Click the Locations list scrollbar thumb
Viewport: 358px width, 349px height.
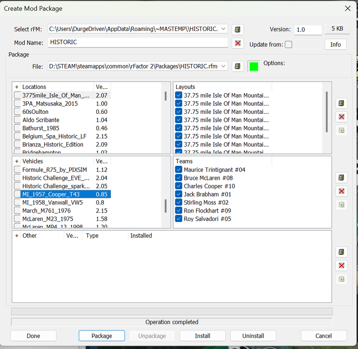click(166, 96)
